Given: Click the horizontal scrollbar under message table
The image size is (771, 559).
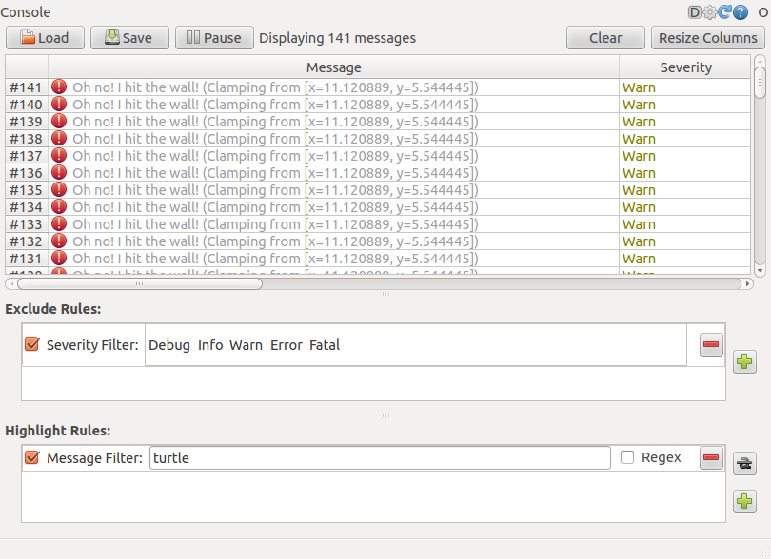Looking at the screenshot, I should click(x=139, y=283).
